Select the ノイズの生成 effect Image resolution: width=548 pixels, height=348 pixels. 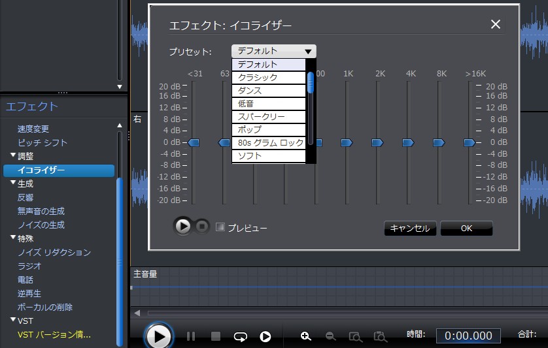41,225
